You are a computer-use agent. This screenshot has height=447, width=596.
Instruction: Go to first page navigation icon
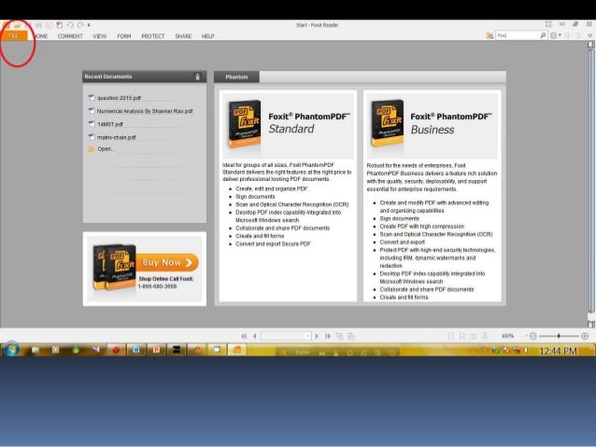(x=244, y=336)
